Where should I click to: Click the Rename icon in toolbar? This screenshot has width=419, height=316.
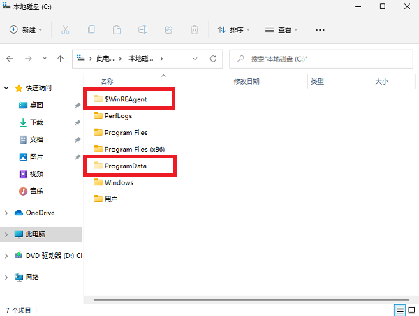click(x=142, y=29)
